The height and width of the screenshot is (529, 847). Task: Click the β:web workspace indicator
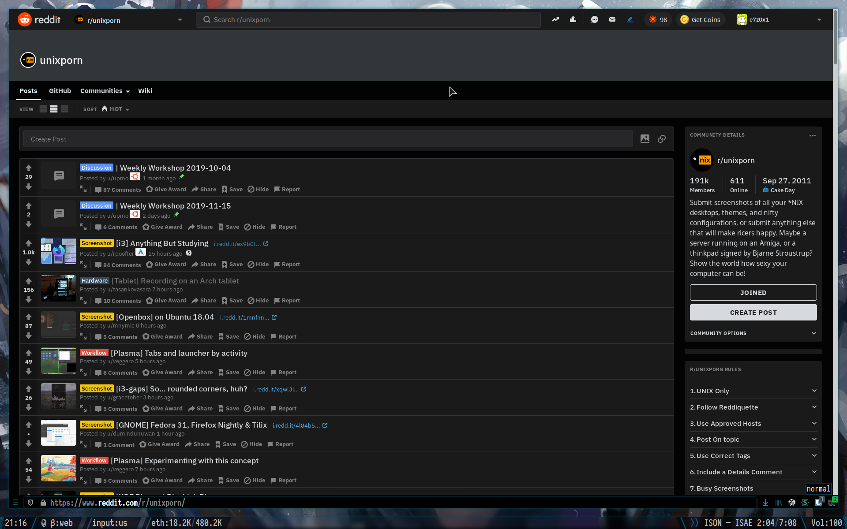(x=57, y=523)
